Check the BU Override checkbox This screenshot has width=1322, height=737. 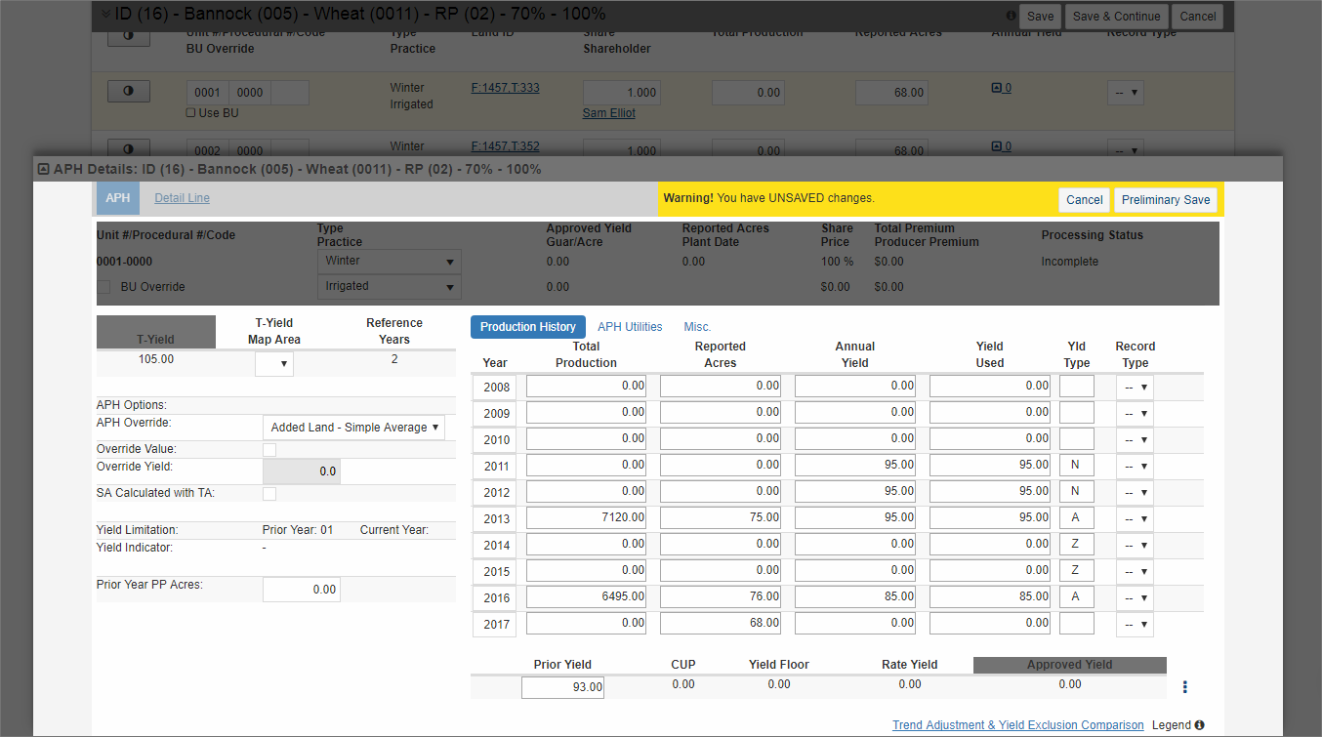103,287
